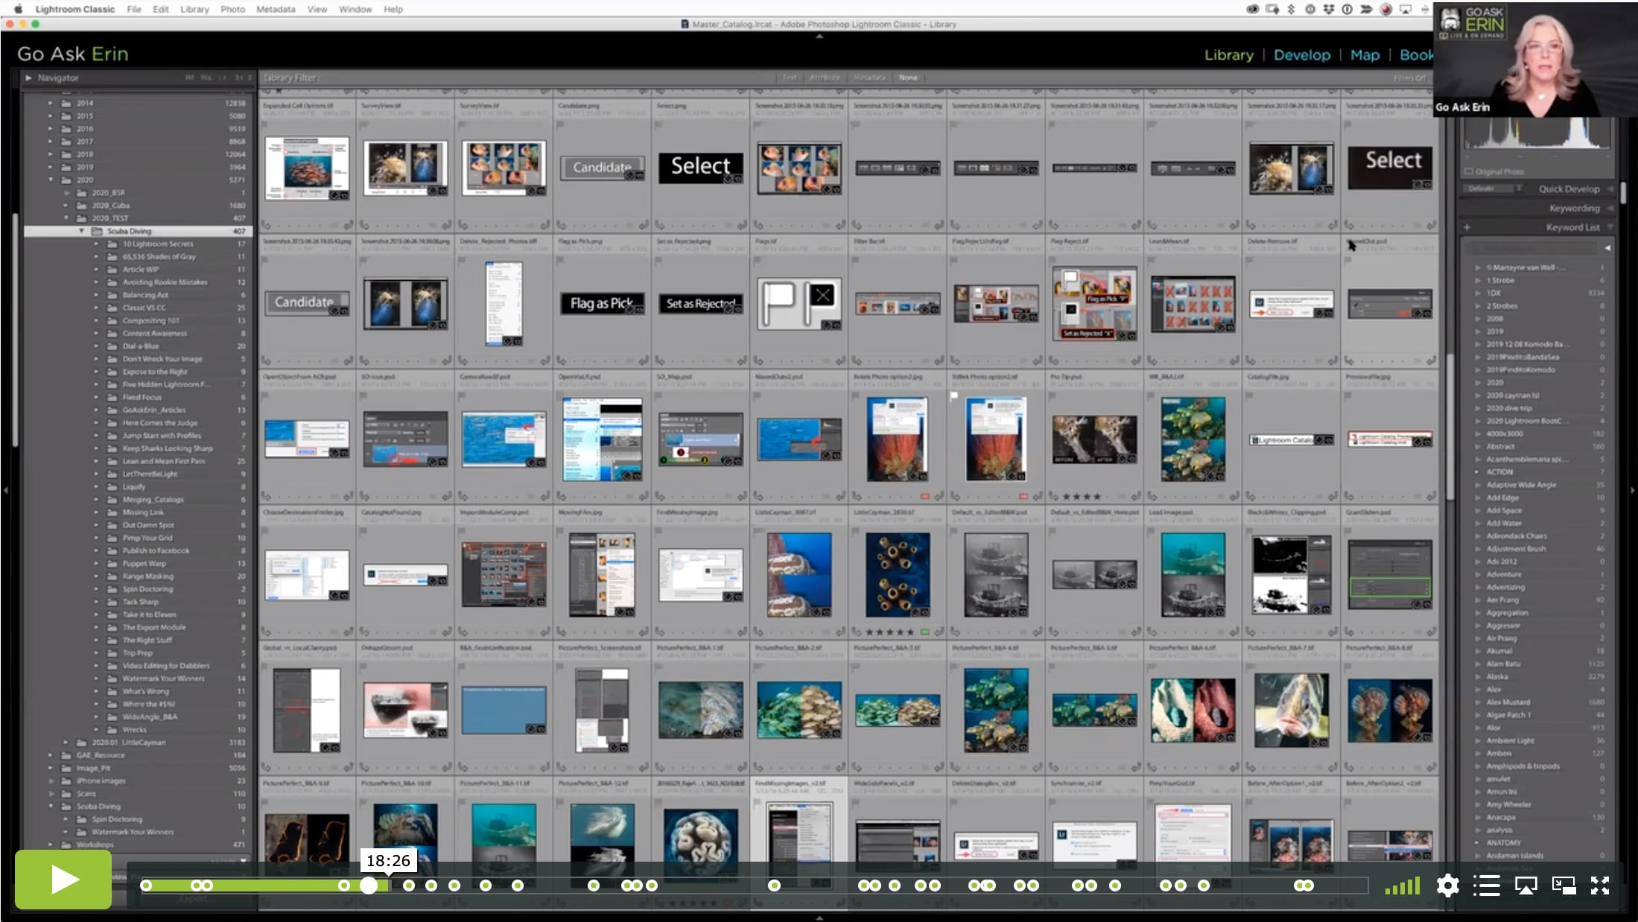Click the AirPlay icon in player
The width and height of the screenshot is (1638, 922).
1526,886
